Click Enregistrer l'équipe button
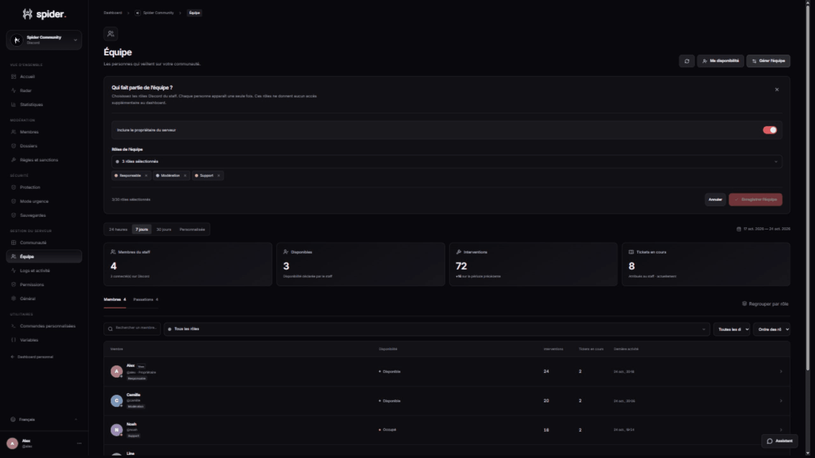This screenshot has width=815, height=458. tap(755, 200)
